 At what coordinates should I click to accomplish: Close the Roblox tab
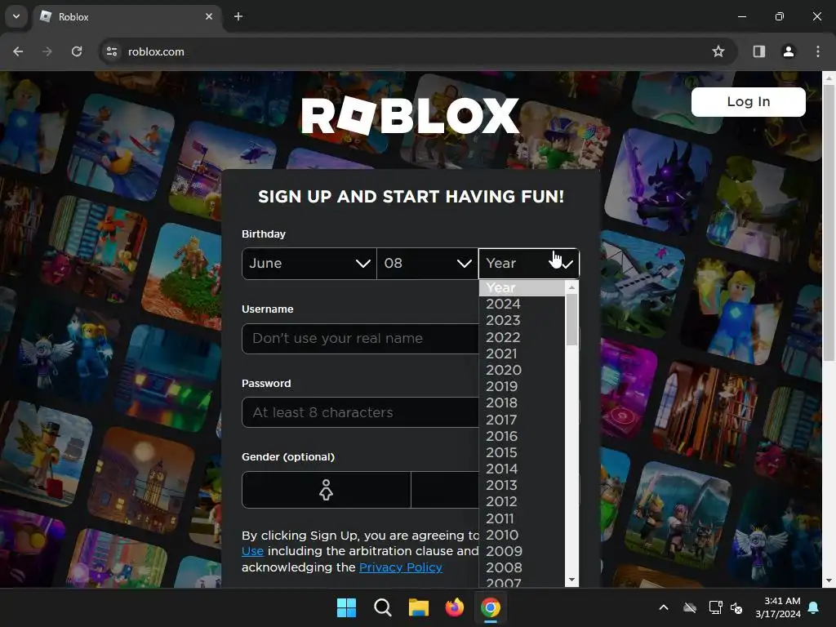click(x=209, y=16)
